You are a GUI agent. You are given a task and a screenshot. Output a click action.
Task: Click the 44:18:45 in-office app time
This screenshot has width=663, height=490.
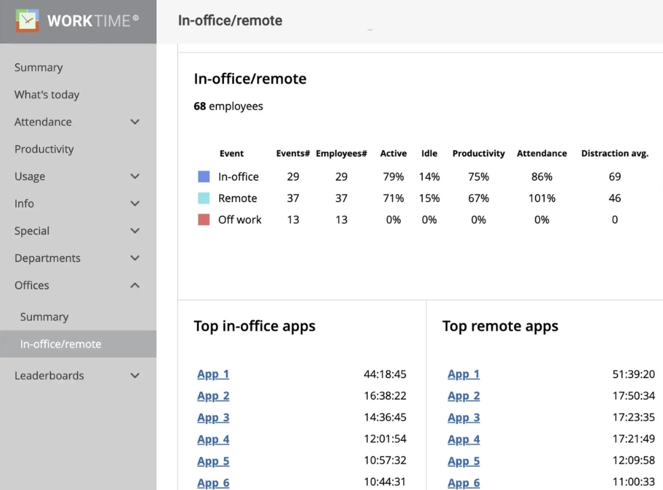click(x=385, y=374)
